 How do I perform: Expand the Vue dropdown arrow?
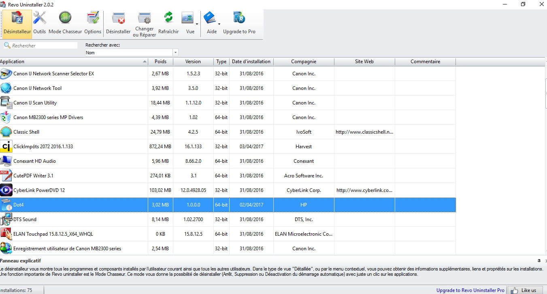[197, 24]
